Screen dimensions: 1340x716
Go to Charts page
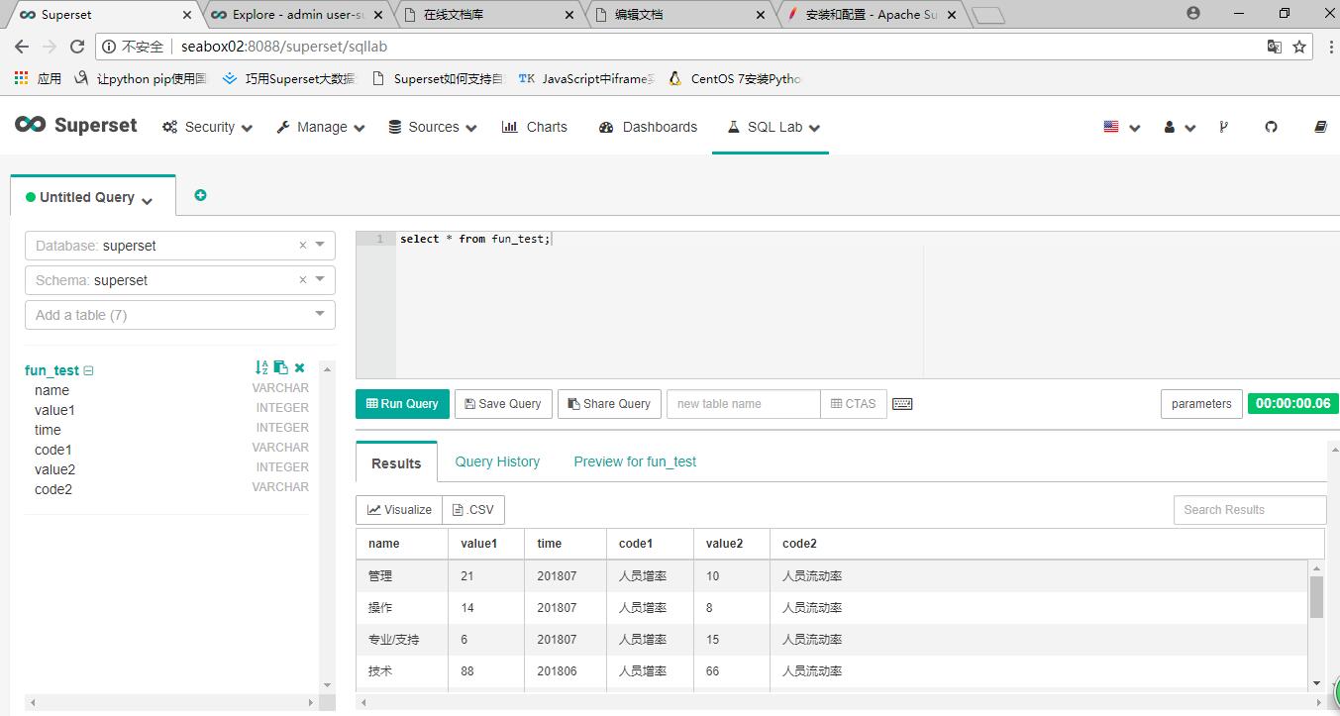pyautogui.click(x=535, y=127)
